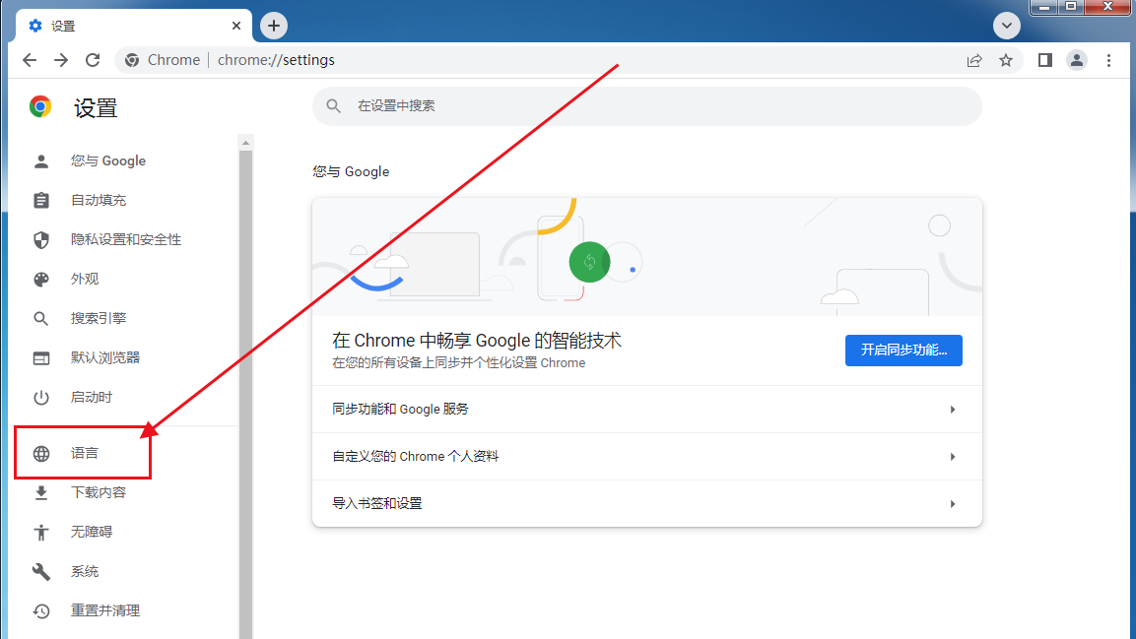
Task: Go to 下载内容 settings
Action: pyautogui.click(x=99, y=493)
